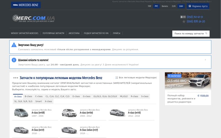Click the search magnifier icon
This screenshot has height=138, width=221.
(x=206, y=33)
